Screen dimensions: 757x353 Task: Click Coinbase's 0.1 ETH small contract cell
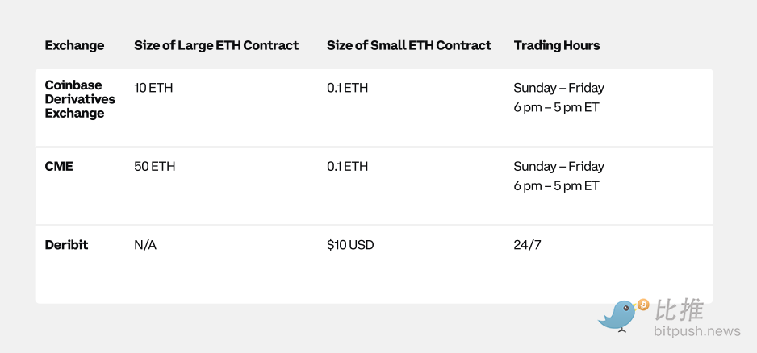pyautogui.click(x=347, y=88)
